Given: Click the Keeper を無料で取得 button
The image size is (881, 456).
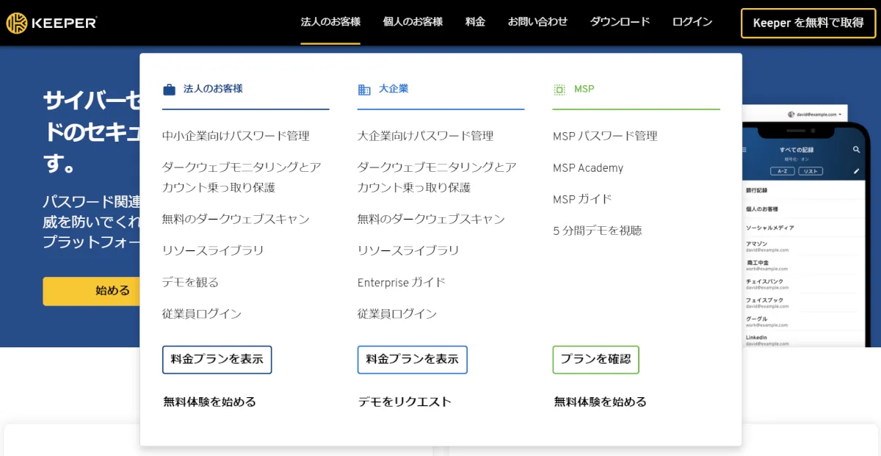Looking at the screenshot, I should (808, 23).
